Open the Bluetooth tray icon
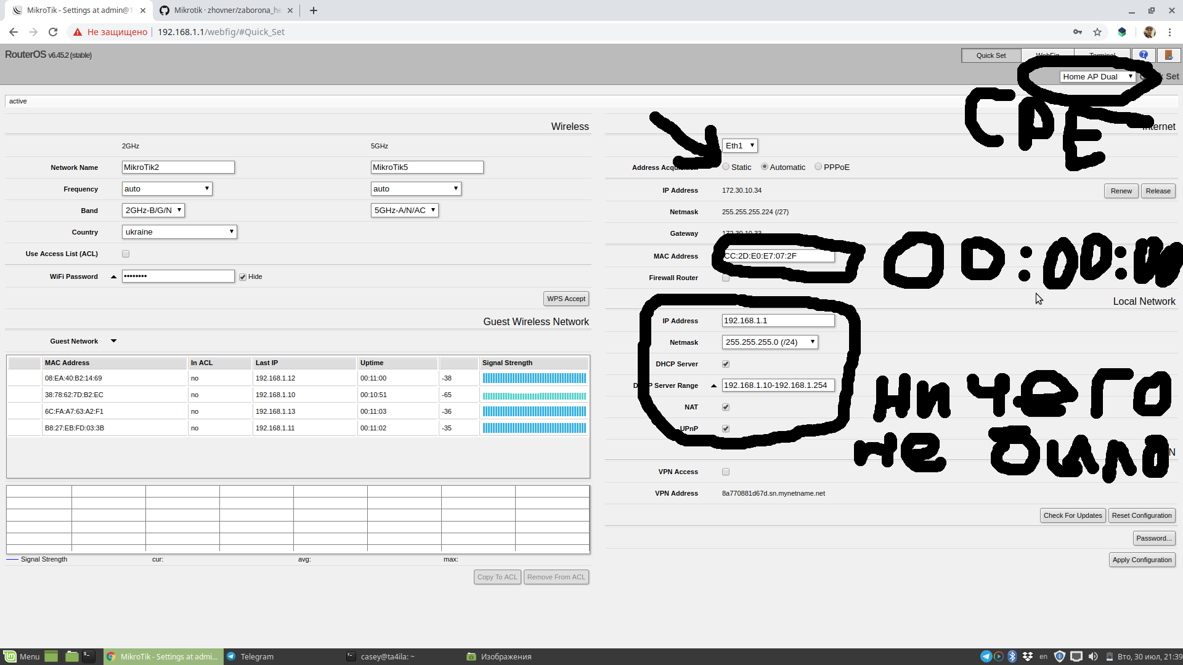This screenshot has width=1183, height=665. (1012, 656)
